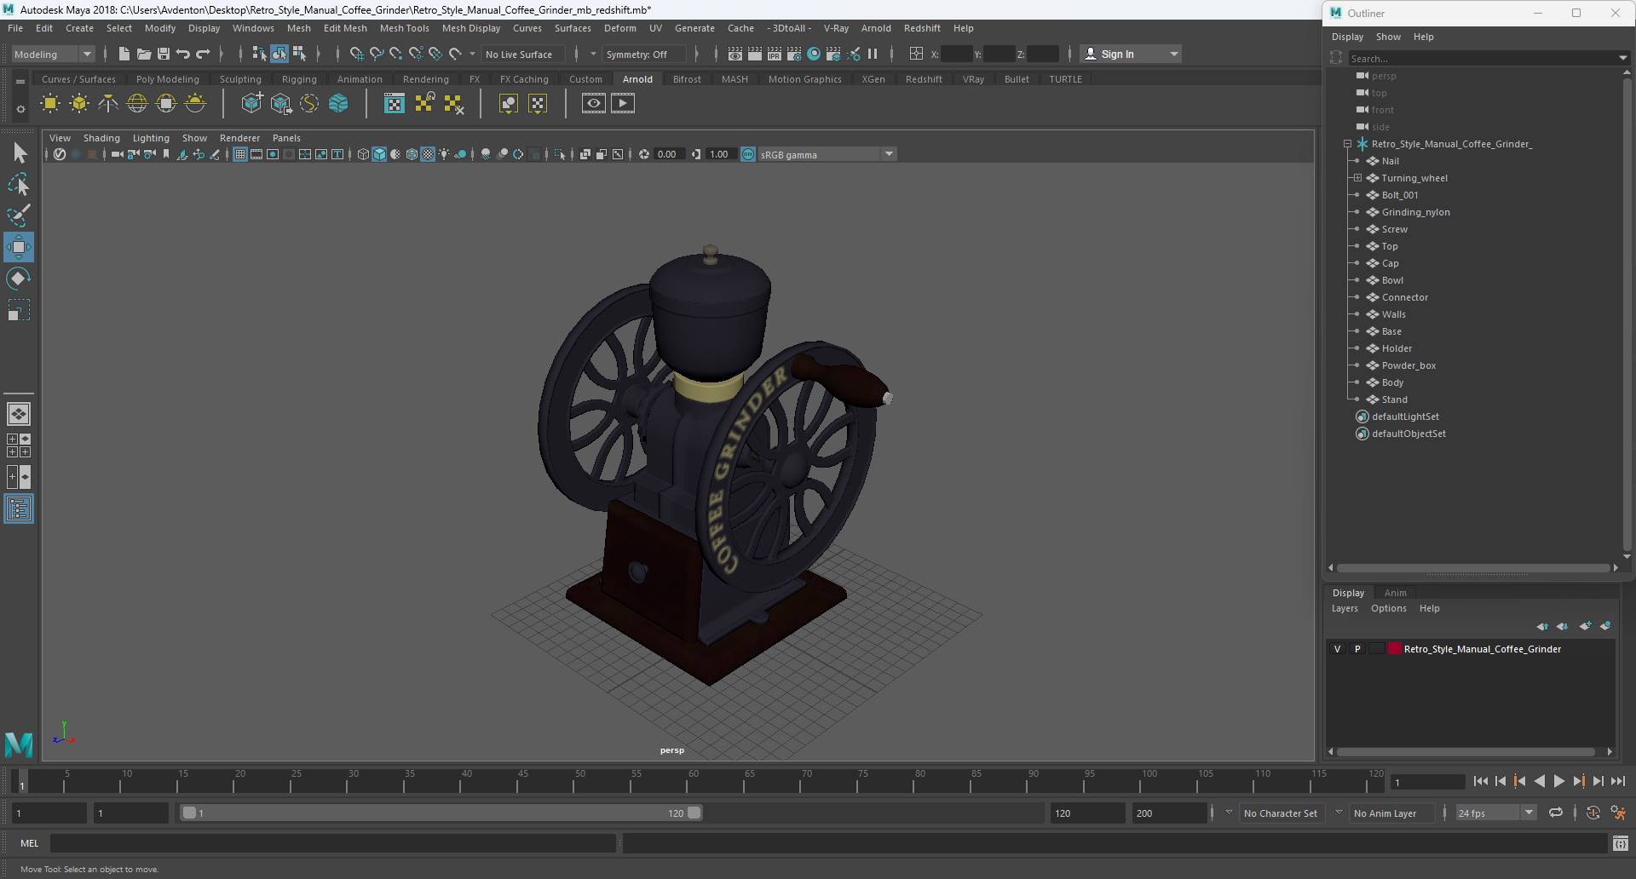Image resolution: width=1636 pixels, height=879 pixels.
Task: Toggle playback P of Grinder layer
Action: 1357,649
